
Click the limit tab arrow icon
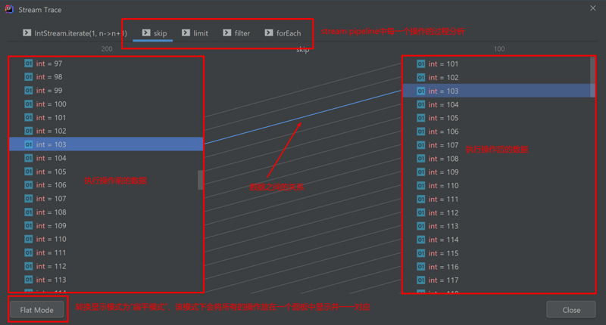tap(186, 32)
